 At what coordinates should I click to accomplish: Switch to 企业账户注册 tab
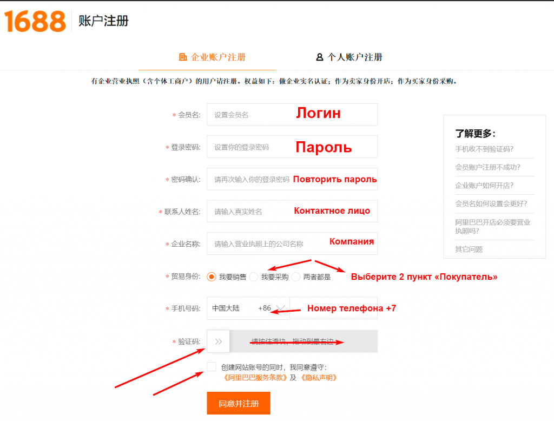tap(212, 57)
